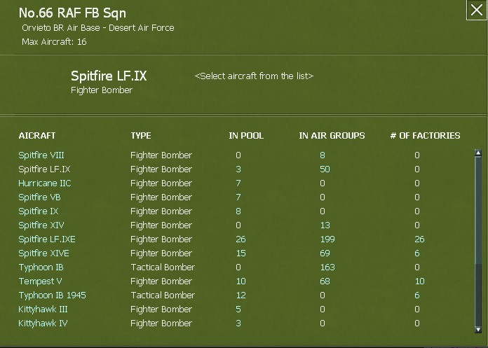This screenshot has height=348, width=488.
Task: Select Typhoon IB tactical bomber
Action: [41, 267]
